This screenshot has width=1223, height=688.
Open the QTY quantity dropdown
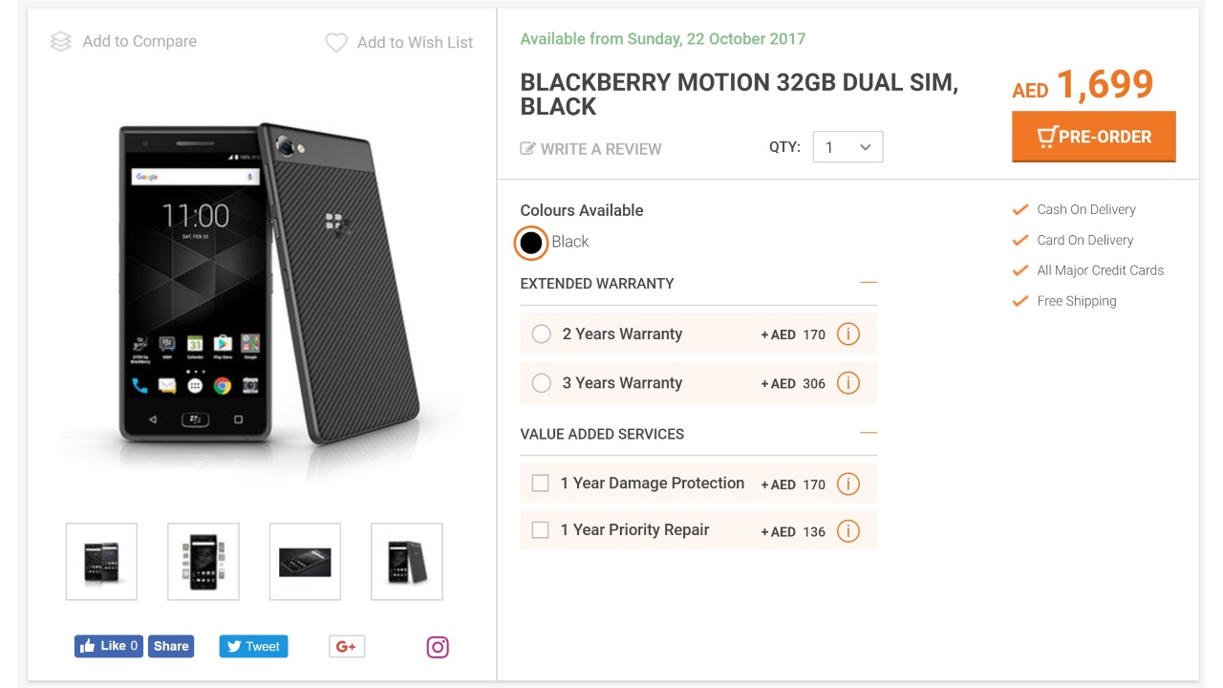[848, 147]
